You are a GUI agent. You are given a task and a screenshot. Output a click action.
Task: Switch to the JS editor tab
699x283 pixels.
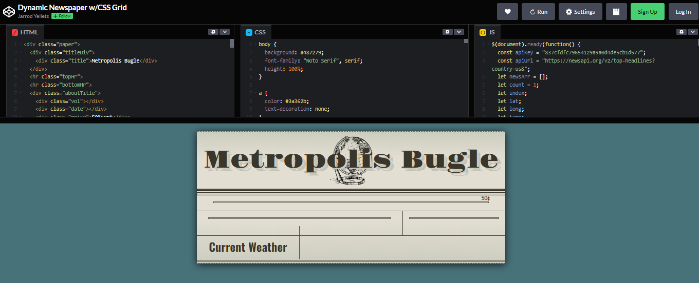pyautogui.click(x=487, y=32)
